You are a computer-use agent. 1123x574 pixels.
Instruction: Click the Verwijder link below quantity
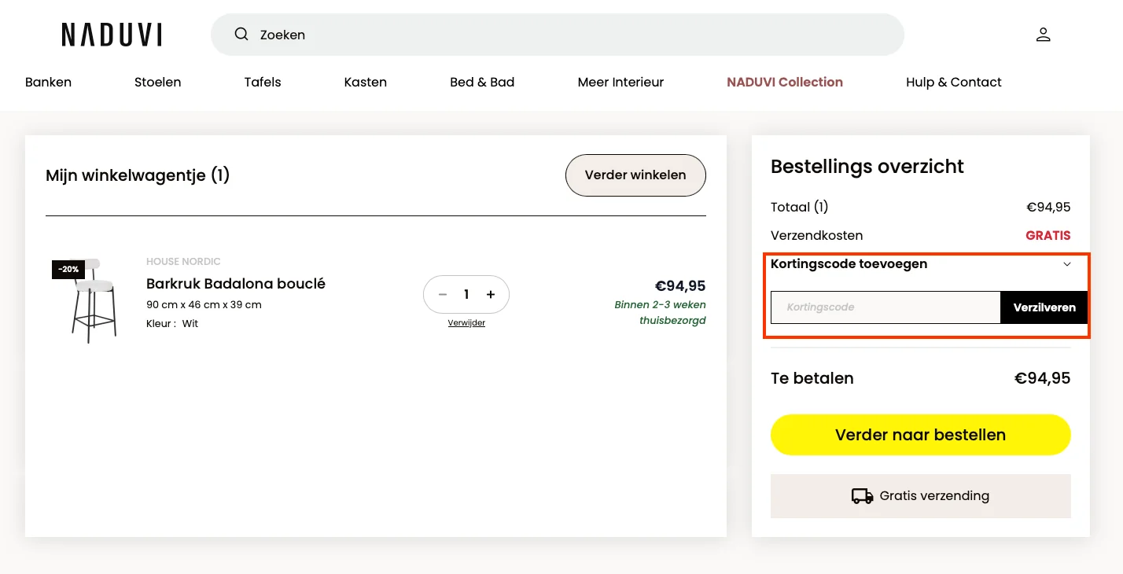tap(466, 322)
